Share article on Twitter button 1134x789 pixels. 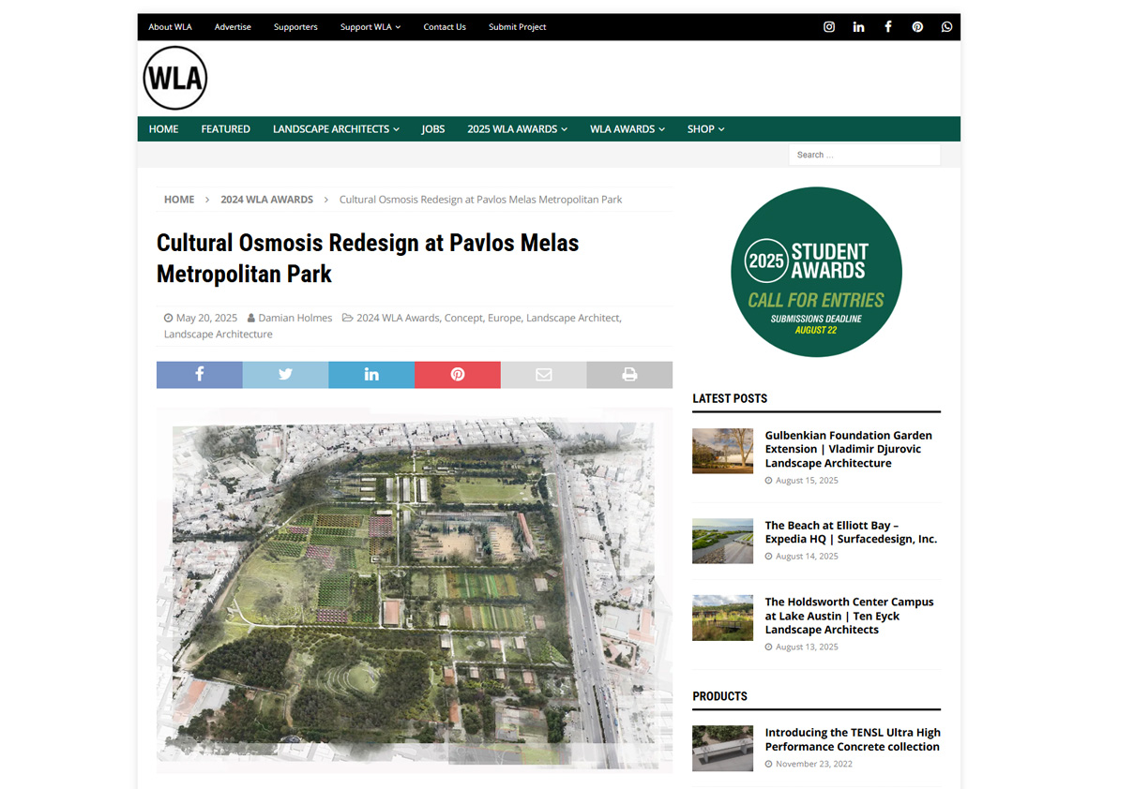(285, 375)
